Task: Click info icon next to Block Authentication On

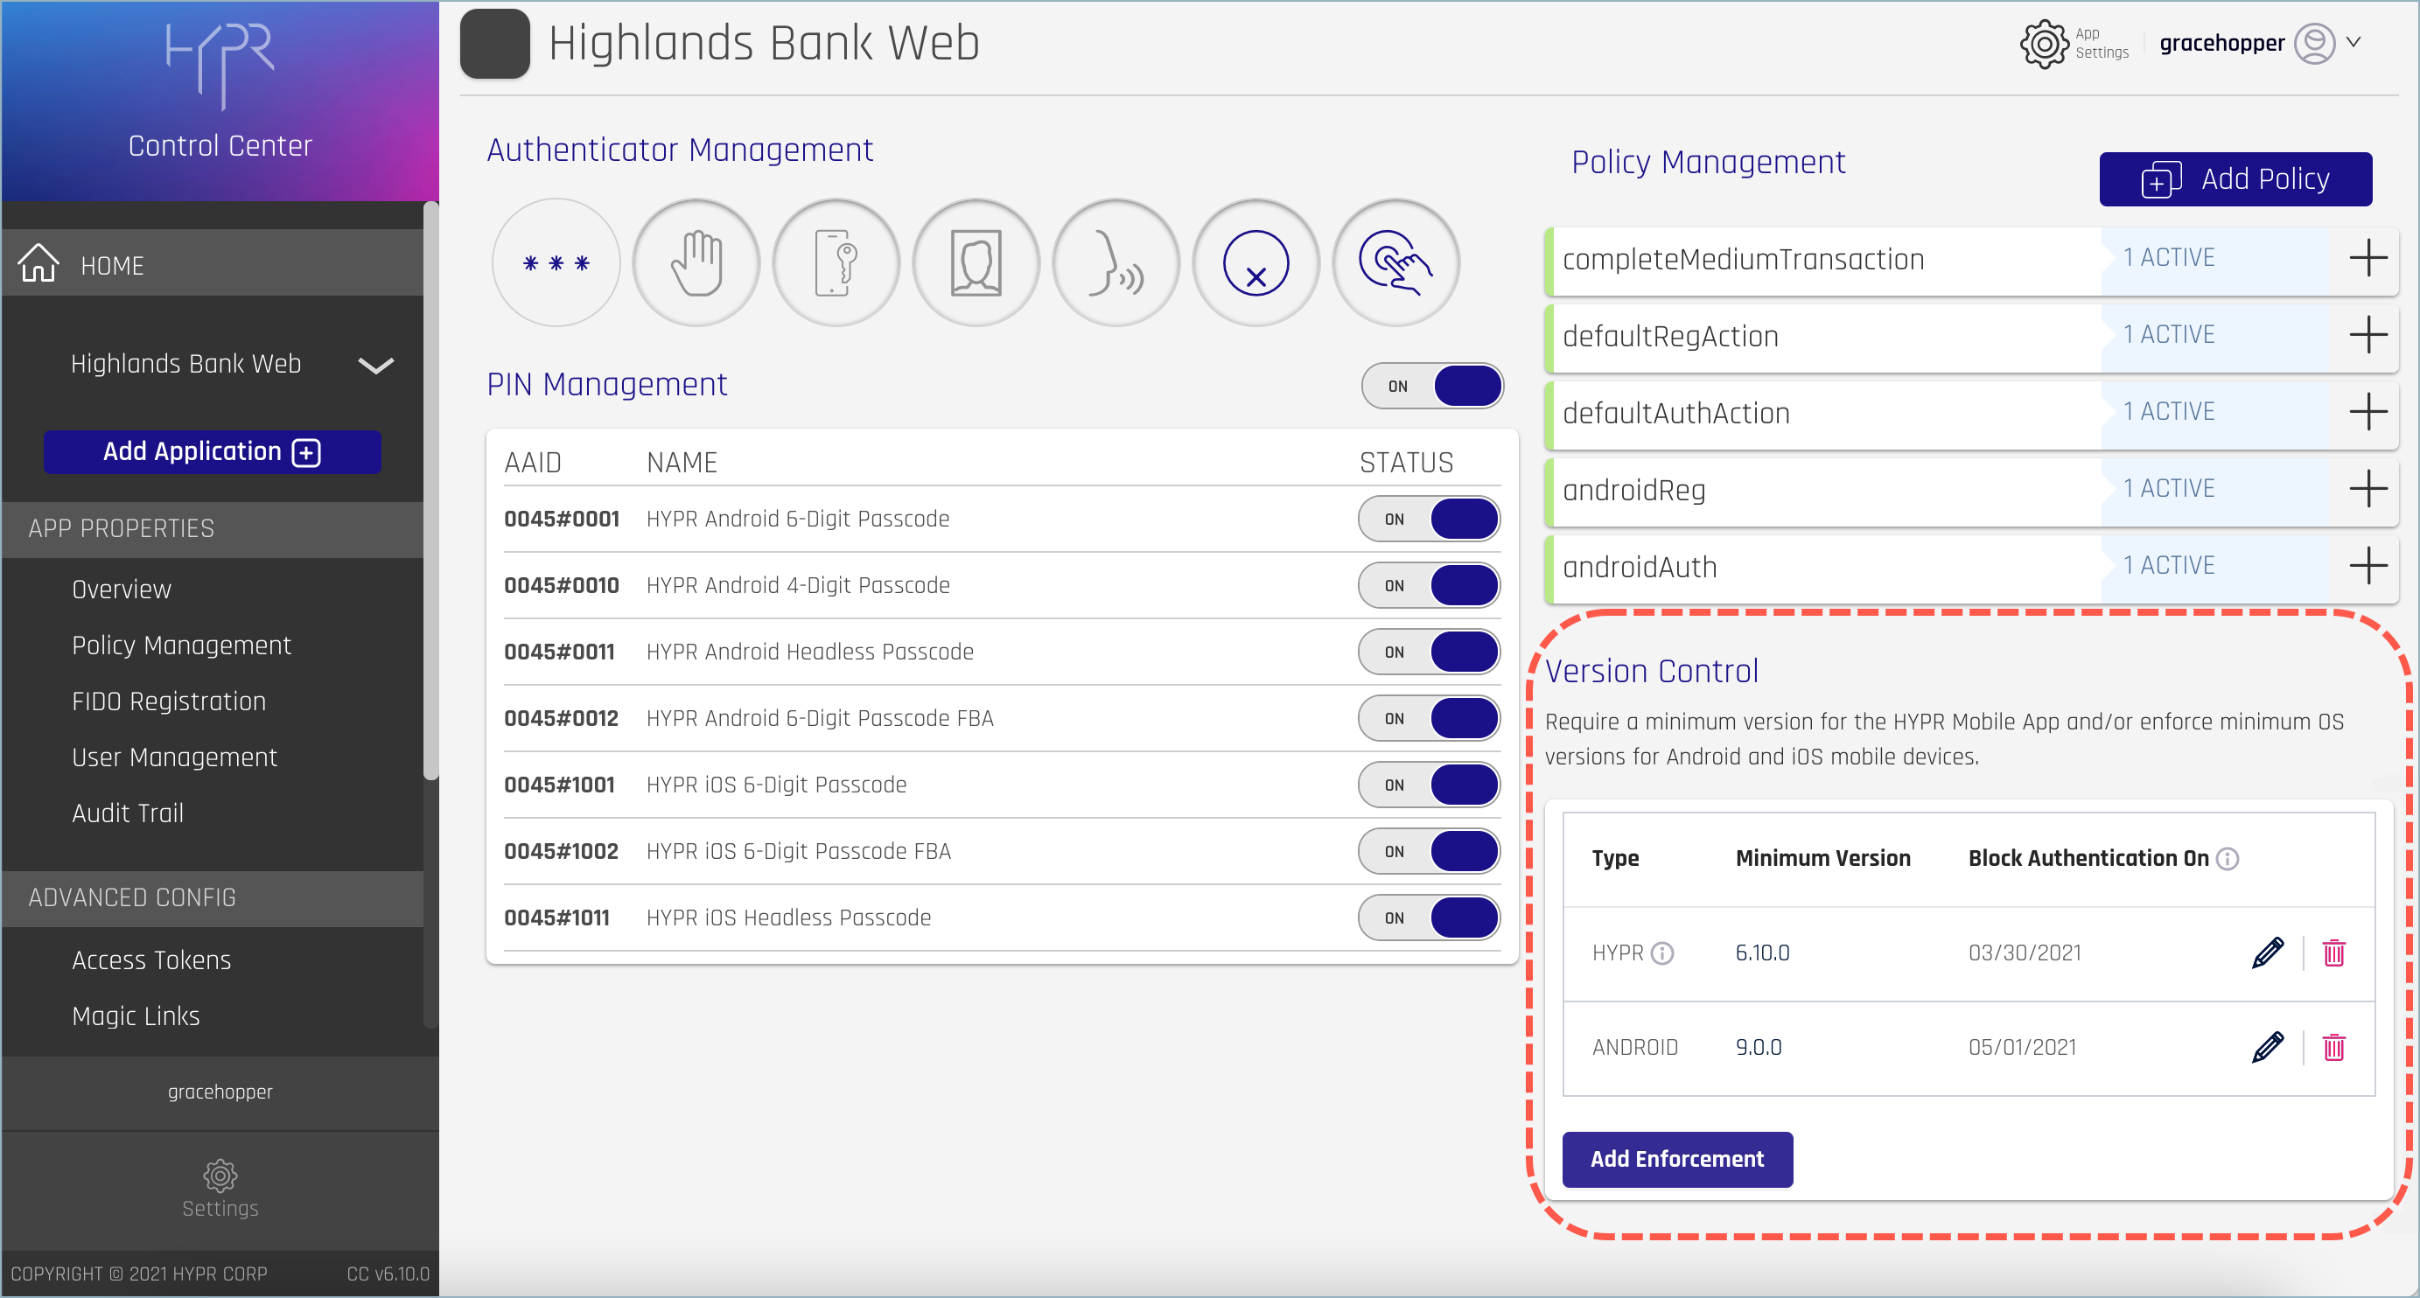Action: (2228, 858)
